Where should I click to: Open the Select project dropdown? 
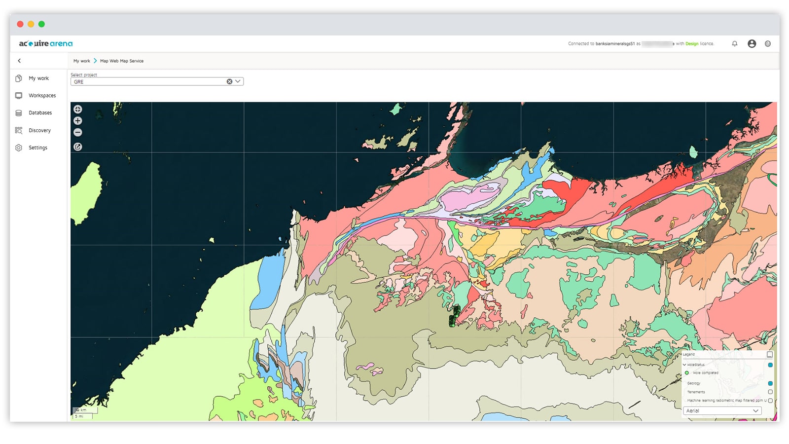click(238, 81)
